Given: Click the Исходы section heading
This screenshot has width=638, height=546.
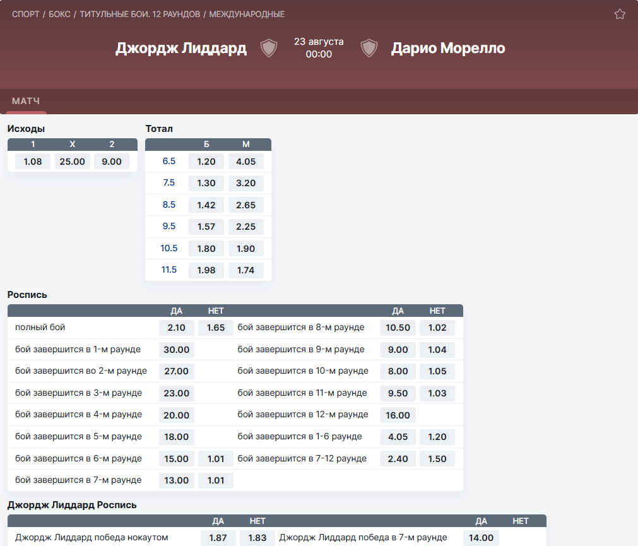Looking at the screenshot, I should [x=26, y=129].
